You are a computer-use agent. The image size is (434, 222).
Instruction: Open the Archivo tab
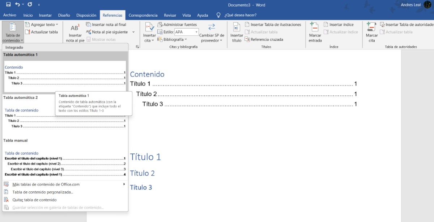(x=10, y=15)
